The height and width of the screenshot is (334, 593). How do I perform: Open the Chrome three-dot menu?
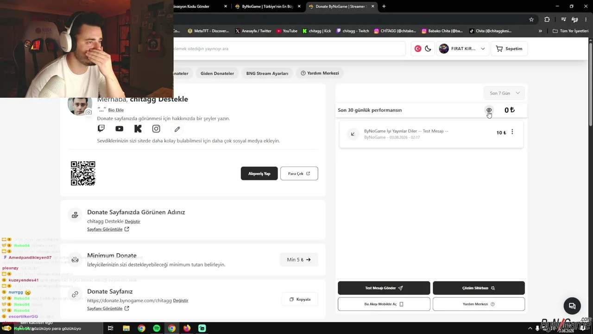pos(586,19)
